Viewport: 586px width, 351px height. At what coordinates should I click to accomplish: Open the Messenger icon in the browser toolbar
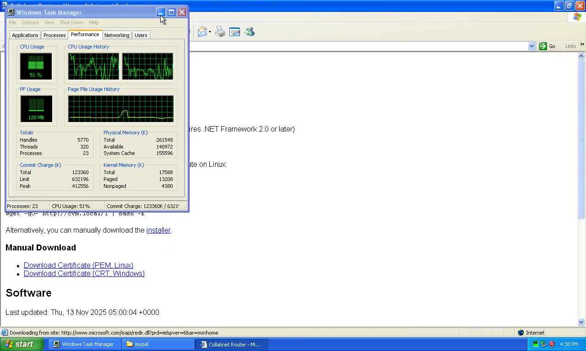pyautogui.click(x=249, y=32)
